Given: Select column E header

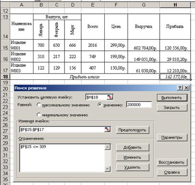Looking at the screenshot, I should click(93, 5).
